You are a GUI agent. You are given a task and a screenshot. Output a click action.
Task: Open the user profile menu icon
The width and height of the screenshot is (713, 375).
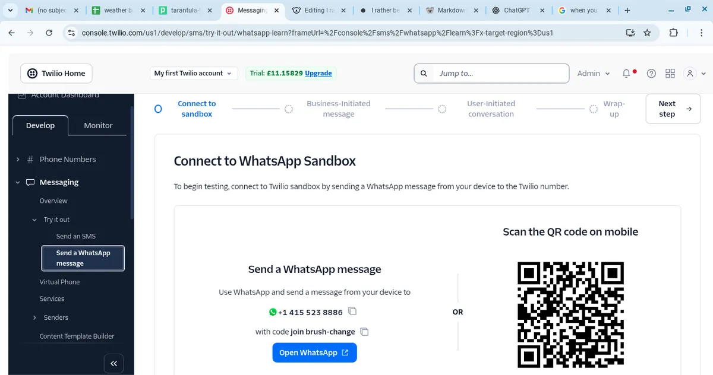(690, 74)
